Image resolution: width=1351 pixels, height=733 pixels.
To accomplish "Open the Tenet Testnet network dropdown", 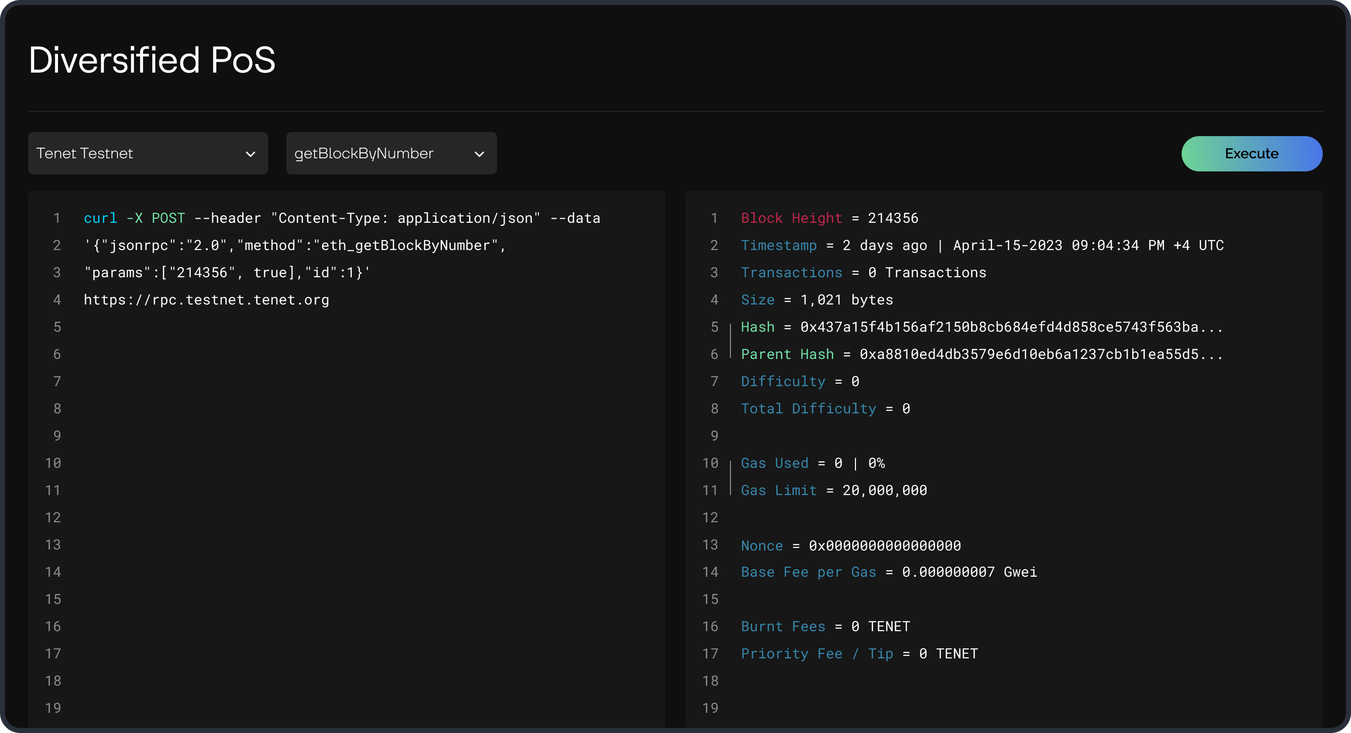I will tap(147, 154).
